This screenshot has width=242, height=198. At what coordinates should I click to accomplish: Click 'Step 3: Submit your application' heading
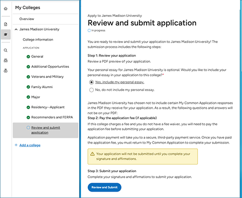pyautogui.click(x=112, y=171)
